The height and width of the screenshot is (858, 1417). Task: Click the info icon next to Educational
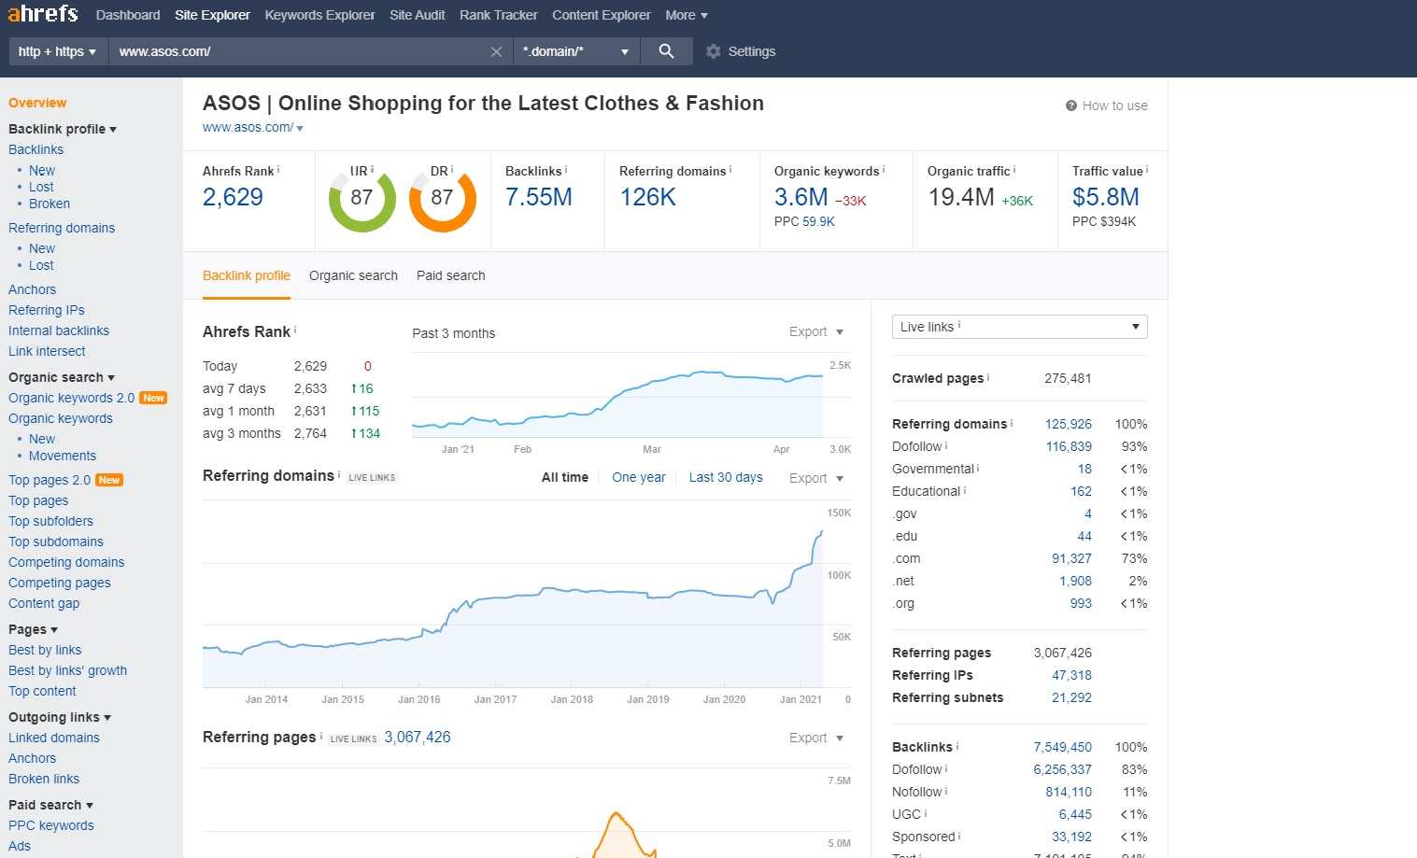(x=965, y=490)
